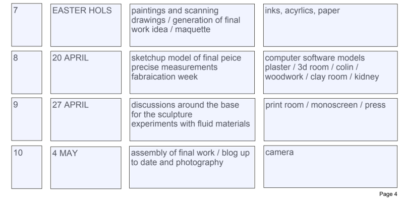Click the sketchup model of final peice cell
The width and height of the screenshot is (403, 201).
point(192,73)
